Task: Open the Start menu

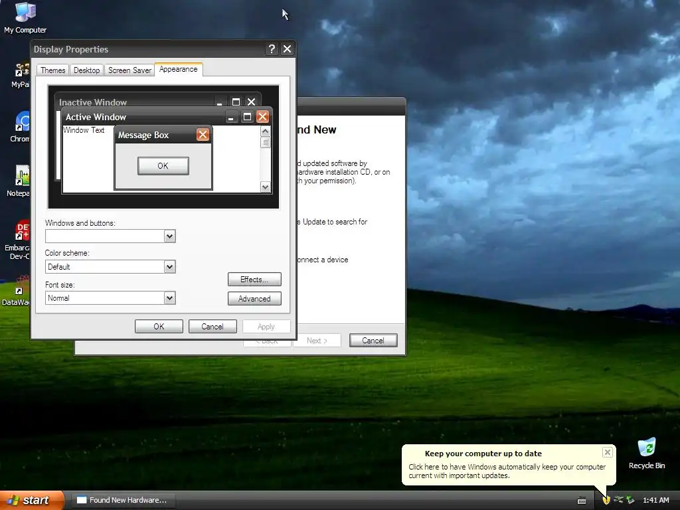Action: [31, 500]
